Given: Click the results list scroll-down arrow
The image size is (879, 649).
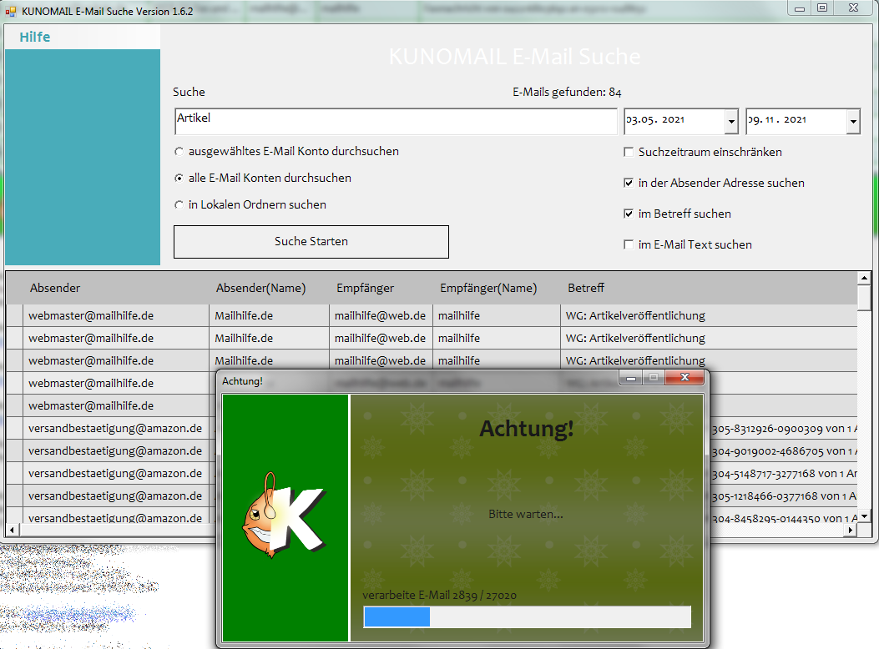Looking at the screenshot, I should click(x=864, y=516).
